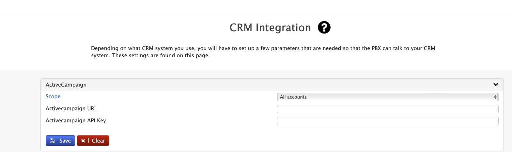Collapse the ActiveCampaign panel chevron
Screen dimensions: 512x152
(496, 85)
